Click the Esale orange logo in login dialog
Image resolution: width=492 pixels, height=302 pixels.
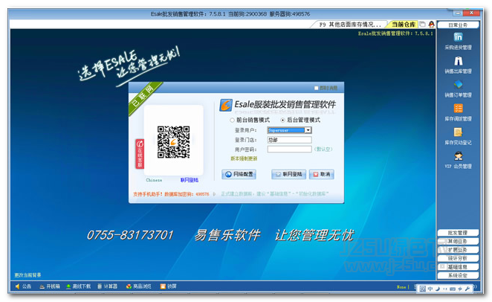tap(226, 105)
